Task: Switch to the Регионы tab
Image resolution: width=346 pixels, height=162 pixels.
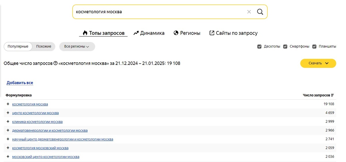Action: click(x=187, y=33)
